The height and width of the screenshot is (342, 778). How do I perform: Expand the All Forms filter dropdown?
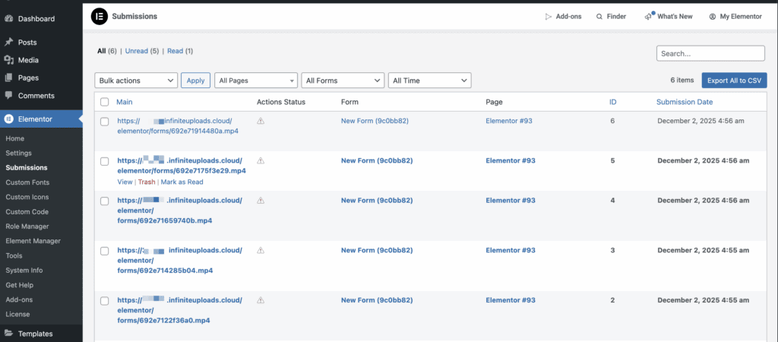click(343, 81)
